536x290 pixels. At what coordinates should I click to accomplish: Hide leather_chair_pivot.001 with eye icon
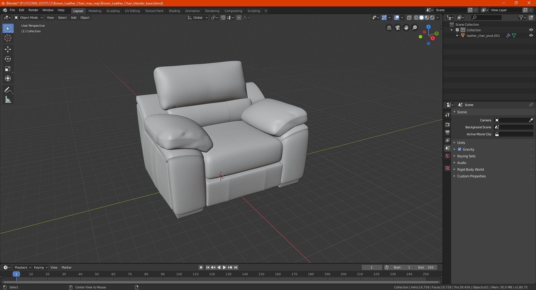pos(531,35)
